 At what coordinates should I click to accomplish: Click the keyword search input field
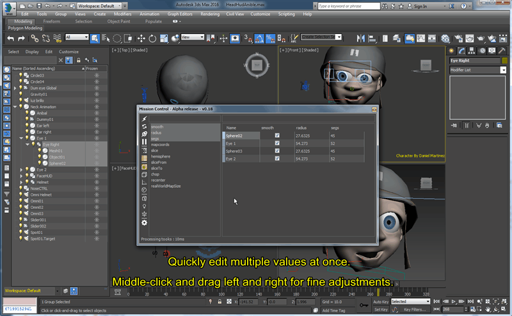point(349,6)
